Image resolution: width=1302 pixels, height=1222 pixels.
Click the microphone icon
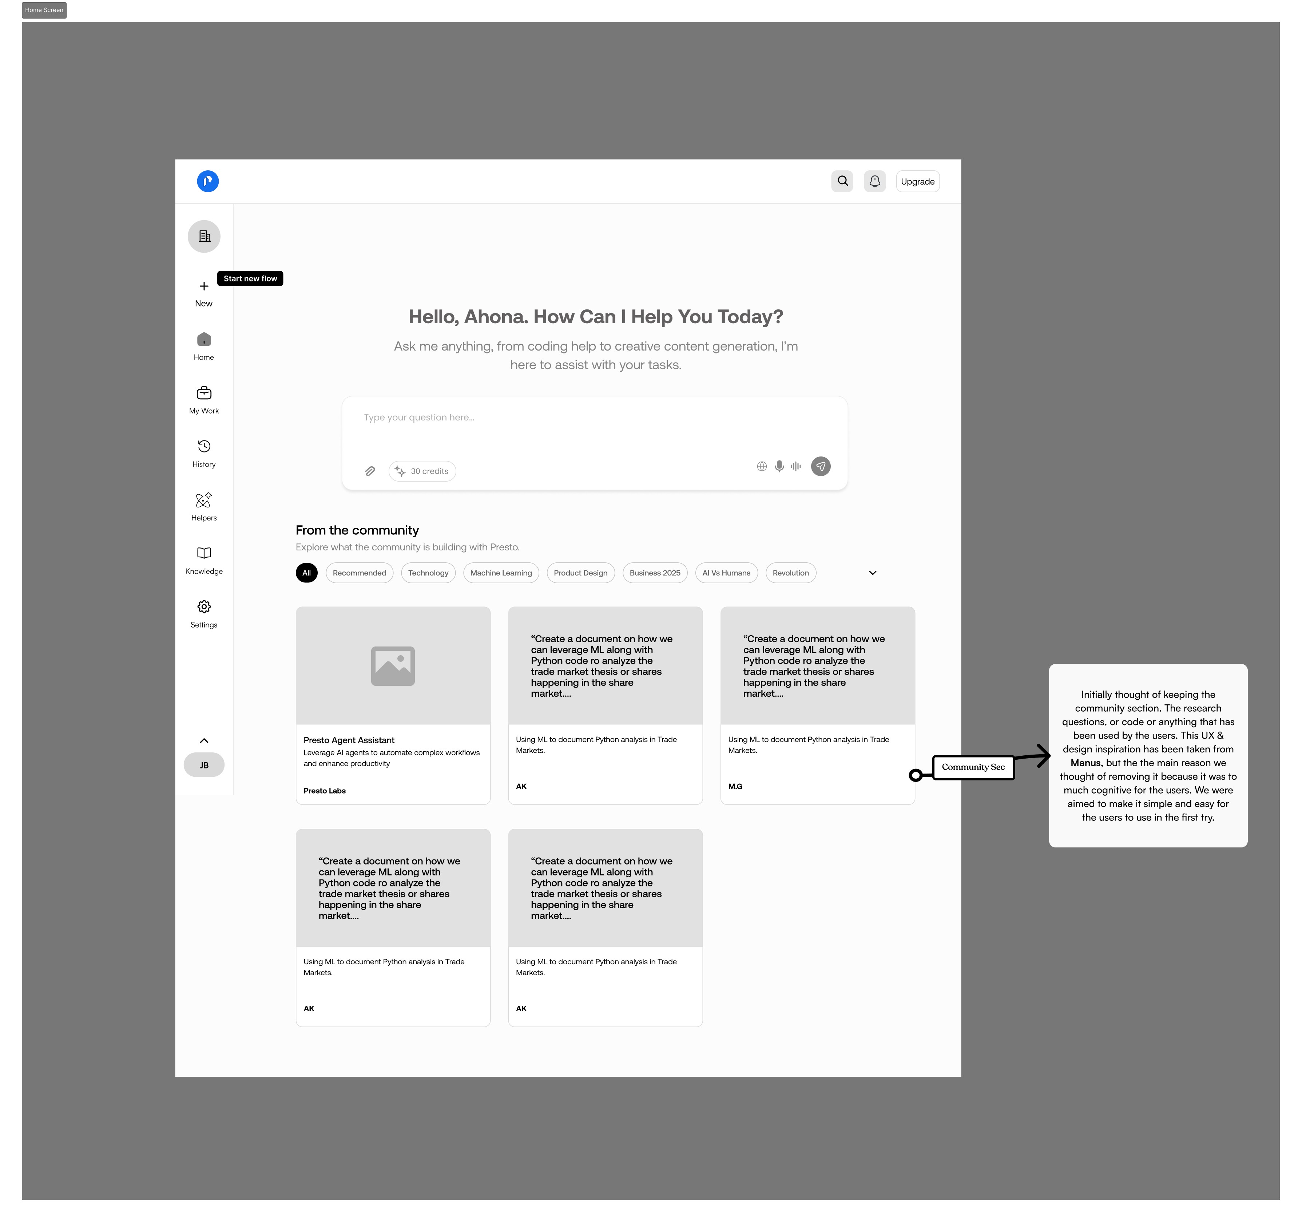779,466
